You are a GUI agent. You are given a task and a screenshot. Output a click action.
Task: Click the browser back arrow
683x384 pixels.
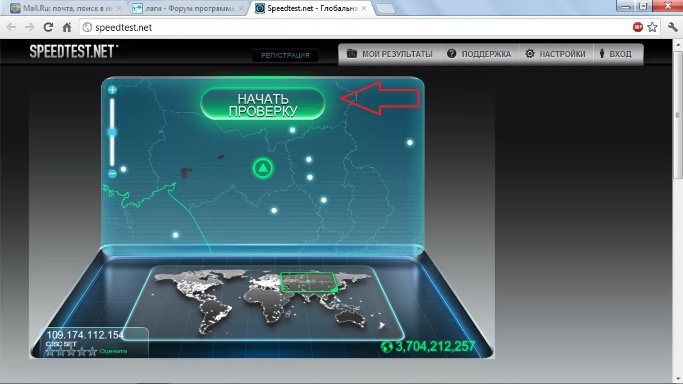point(12,27)
